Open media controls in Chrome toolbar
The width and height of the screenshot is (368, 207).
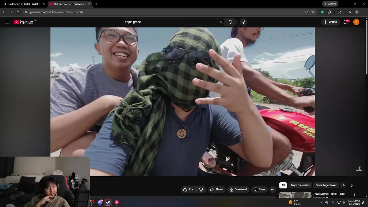click(x=350, y=12)
